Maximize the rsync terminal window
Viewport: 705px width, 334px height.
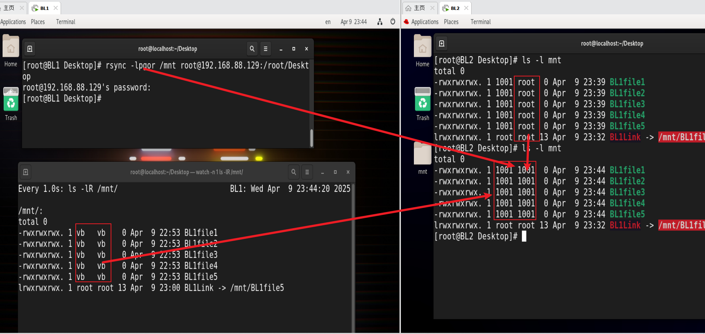click(294, 49)
